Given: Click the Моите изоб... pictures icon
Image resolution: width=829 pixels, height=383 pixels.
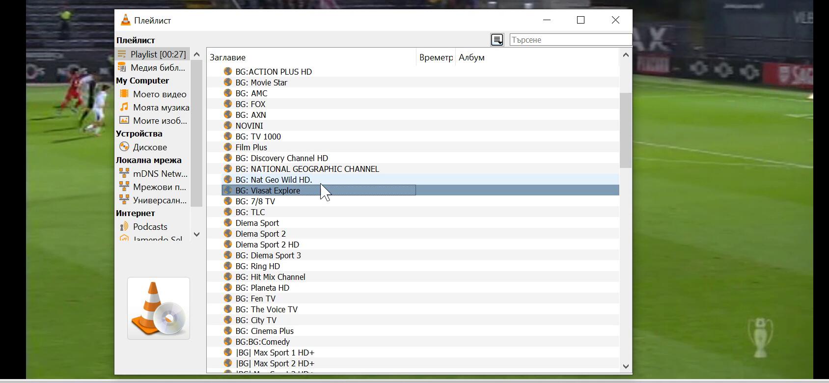Looking at the screenshot, I should [x=124, y=120].
